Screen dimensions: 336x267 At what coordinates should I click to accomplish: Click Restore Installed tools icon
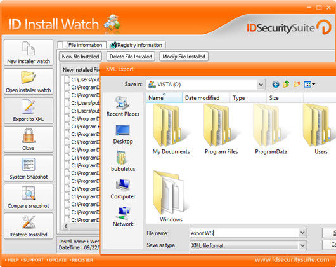coord(29,226)
